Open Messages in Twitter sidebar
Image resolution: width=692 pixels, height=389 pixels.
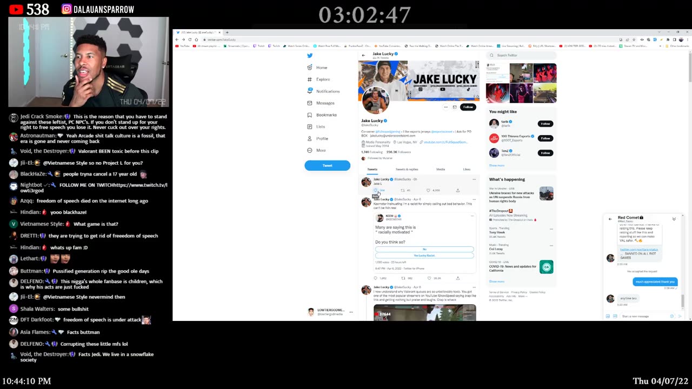tap(321, 103)
